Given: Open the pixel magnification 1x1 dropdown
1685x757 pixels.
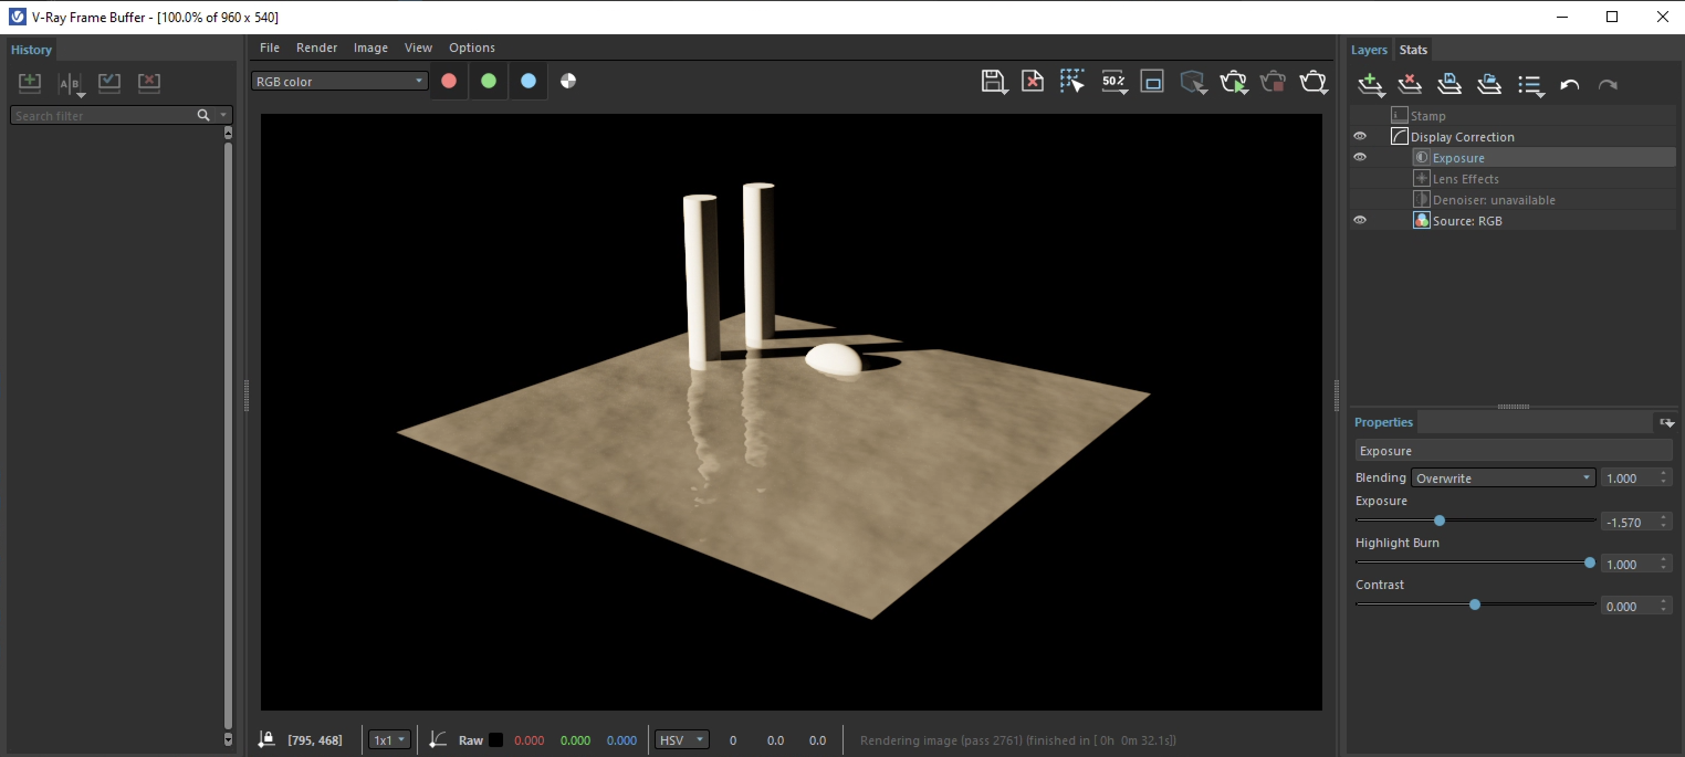Looking at the screenshot, I should point(389,739).
